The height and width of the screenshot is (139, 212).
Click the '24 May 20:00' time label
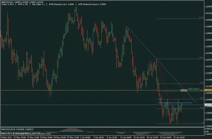[x=60, y=138]
